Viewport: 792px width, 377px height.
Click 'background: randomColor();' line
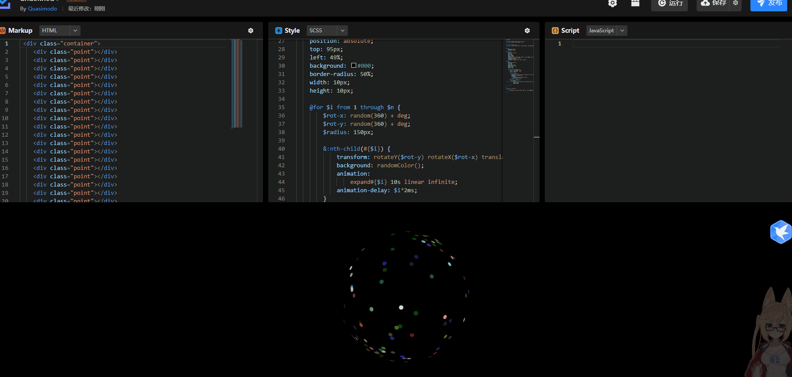tap(380, 166)
